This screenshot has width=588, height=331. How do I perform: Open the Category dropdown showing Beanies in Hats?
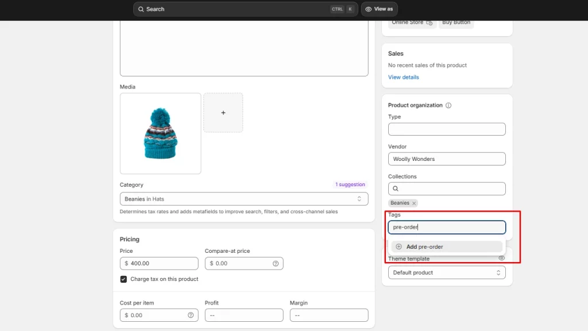(x=243, y=199)
